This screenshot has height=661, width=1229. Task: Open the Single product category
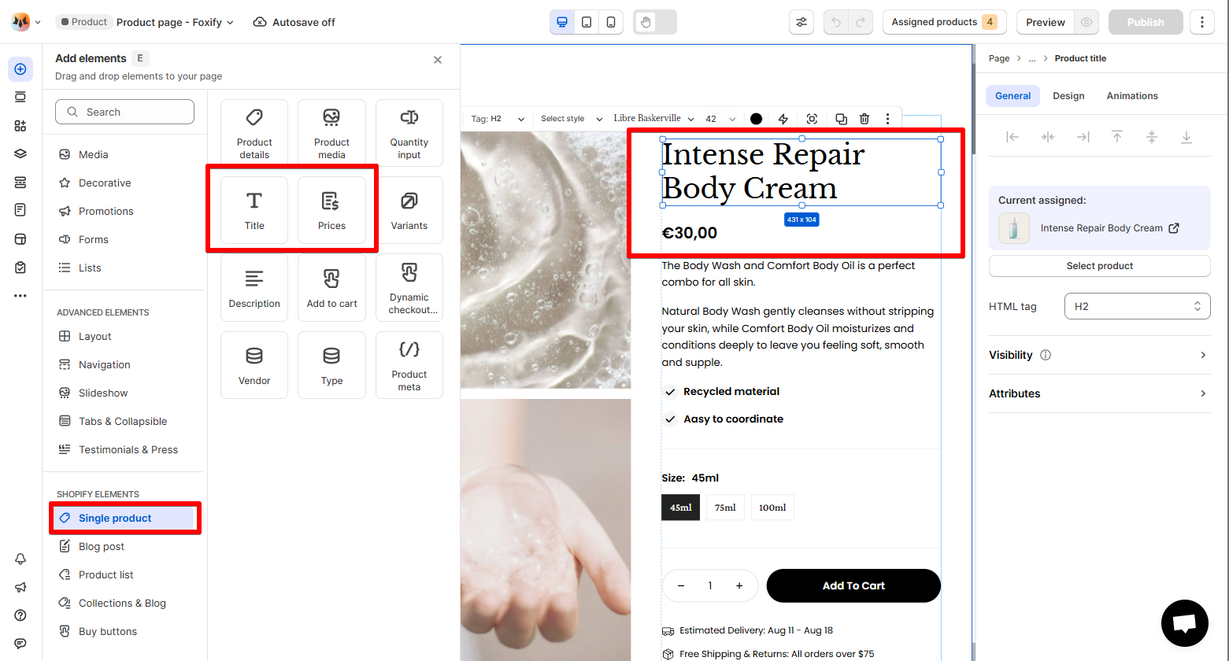coord(126,518)
